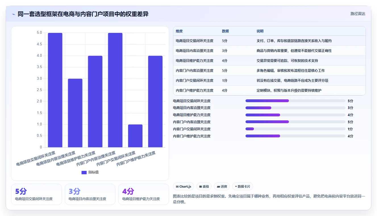Click the 内容门户交易闭环关注度 progress bar
Screen dimensions: 377x216
point(295,129)
